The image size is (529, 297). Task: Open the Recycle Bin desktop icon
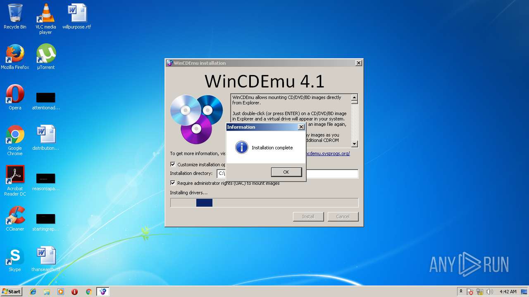coord(15,16)
